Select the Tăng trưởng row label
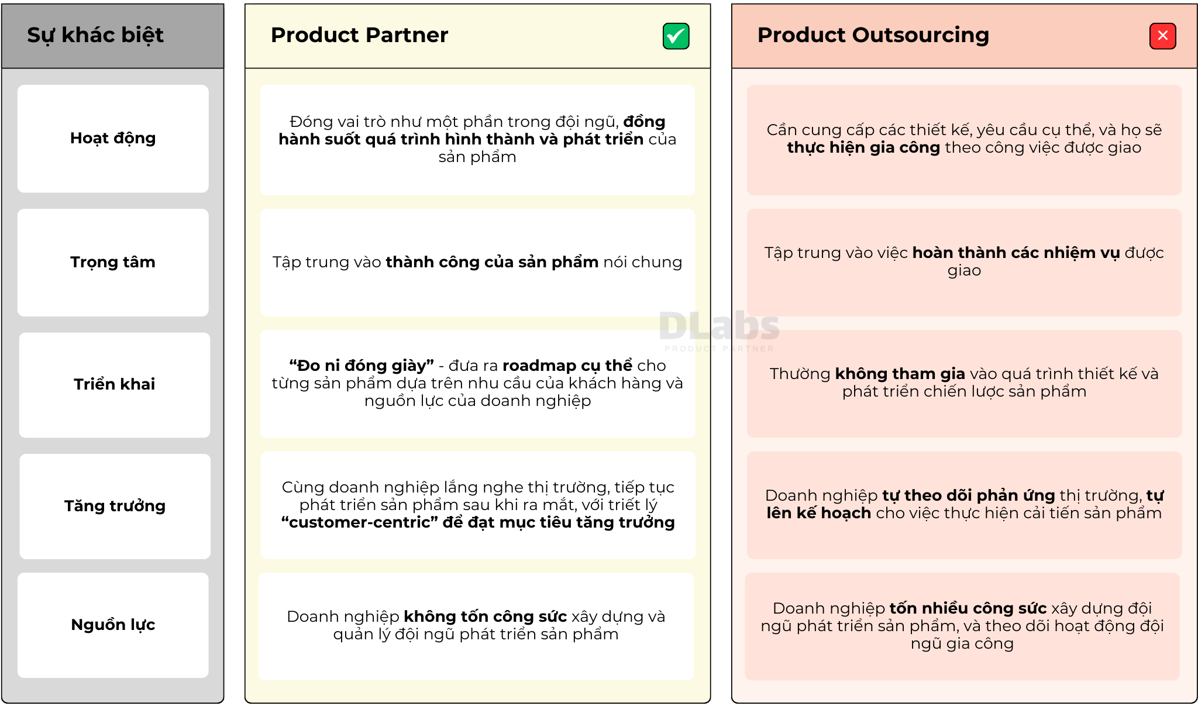The image size is (1198, 706). click(x=115, y=506)
